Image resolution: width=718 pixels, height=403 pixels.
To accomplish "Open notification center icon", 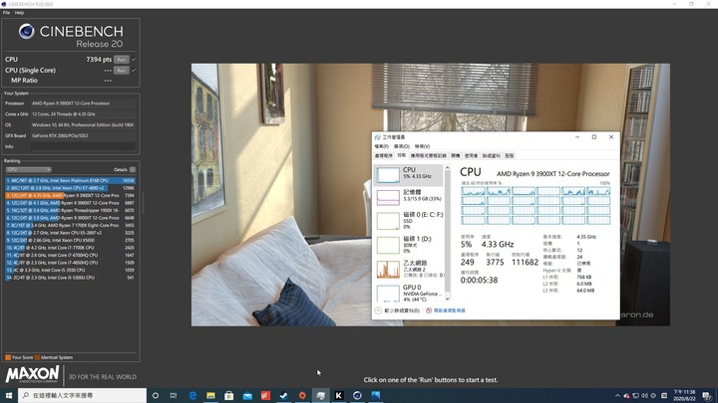I will (x=707, y=396).
